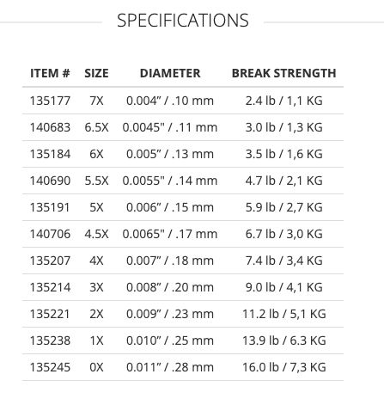Select break strength 7.4 lb / 3,4 KG
The width and height of the screenshot is (384, 411).
(x=283, y=261)
